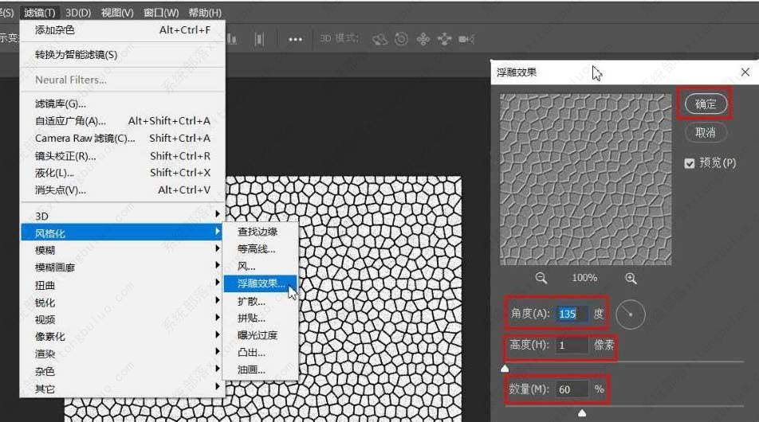This screenshot has width=759, height=422.
Task: Select the 3D slide object icon
Action: 444,38
